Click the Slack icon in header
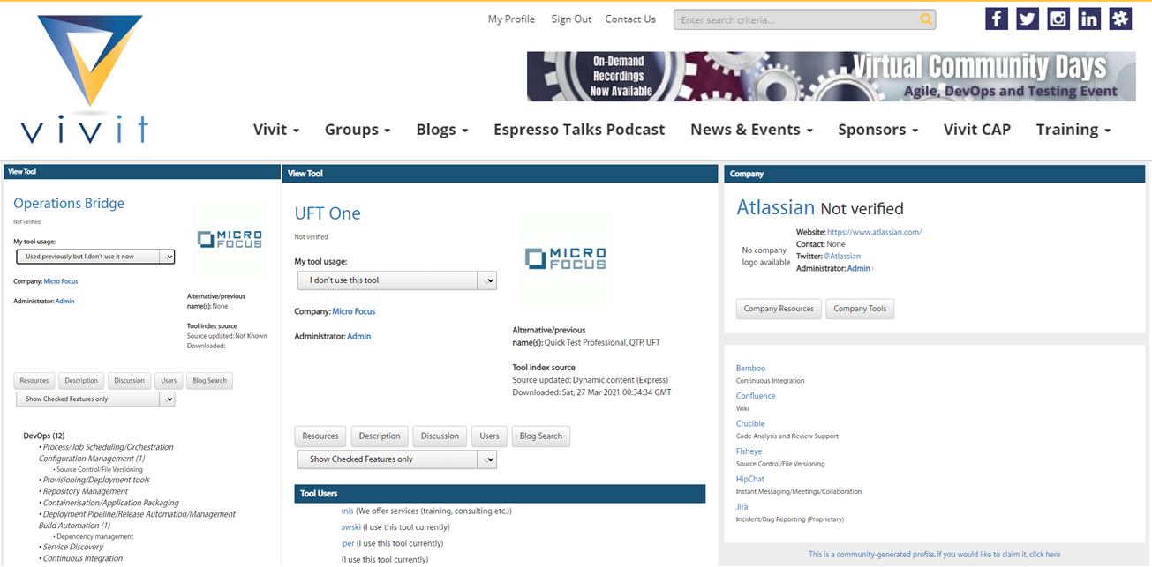Viewport: 1152px width, 567px height. [1120, 19]
